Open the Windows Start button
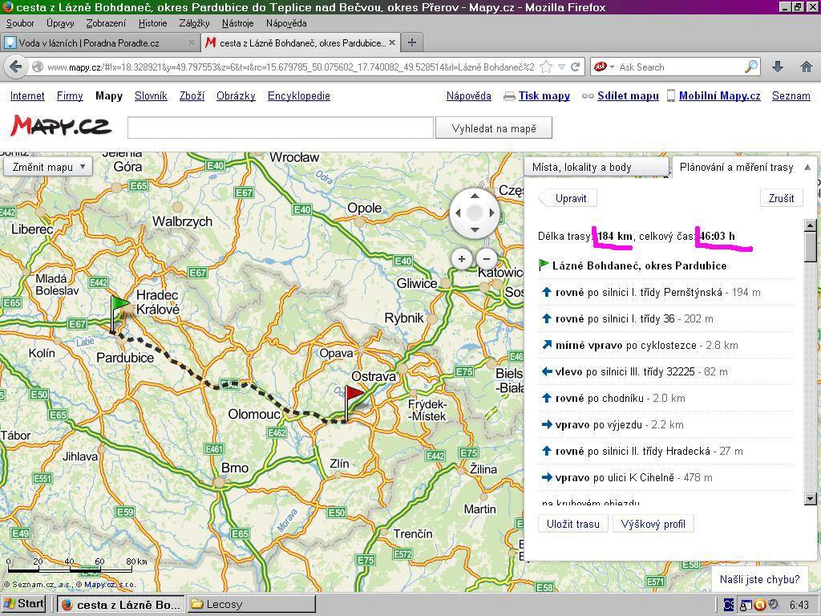 pyautogui.click(x=24, y=604)
